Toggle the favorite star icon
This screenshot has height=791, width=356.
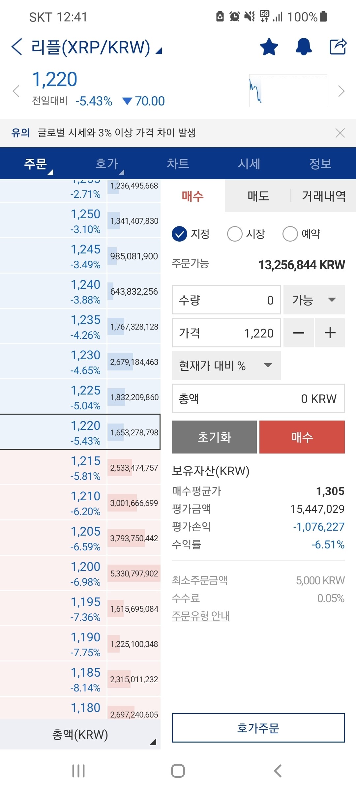[x=269, y=47]
